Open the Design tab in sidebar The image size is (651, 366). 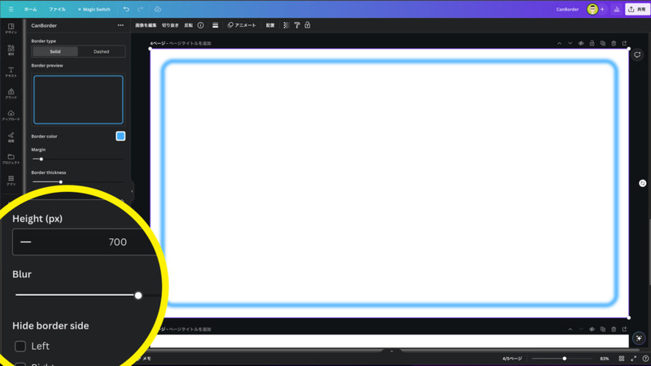11,28
